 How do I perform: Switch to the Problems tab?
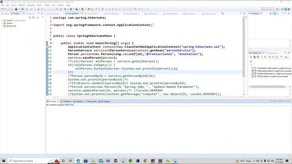pyautogui.click(x=66, y=101)
